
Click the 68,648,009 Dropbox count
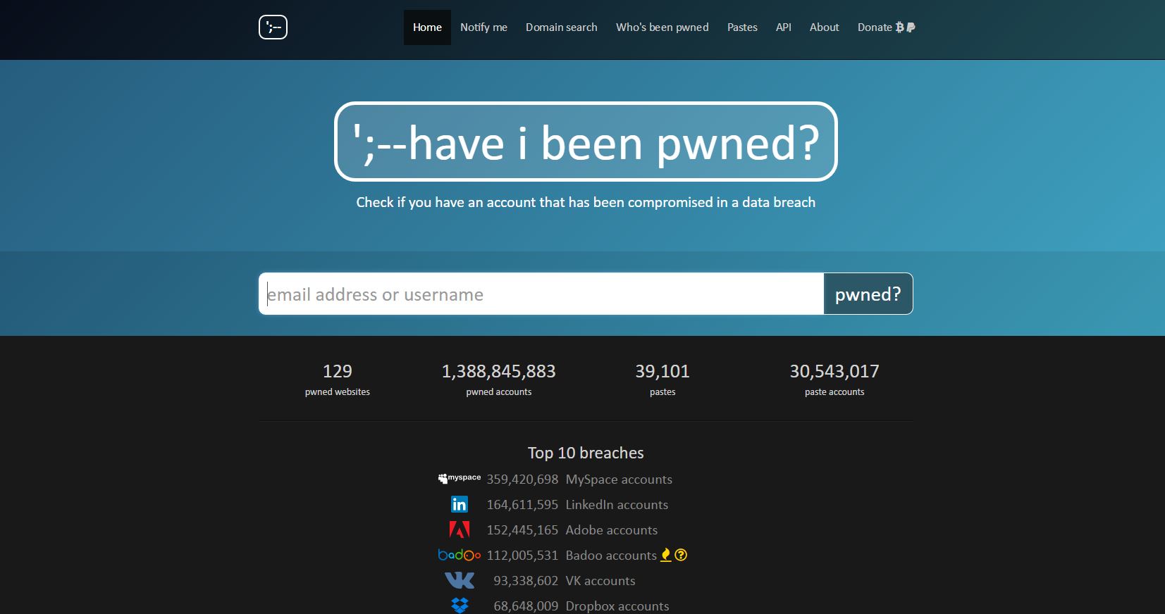[526, 606]
